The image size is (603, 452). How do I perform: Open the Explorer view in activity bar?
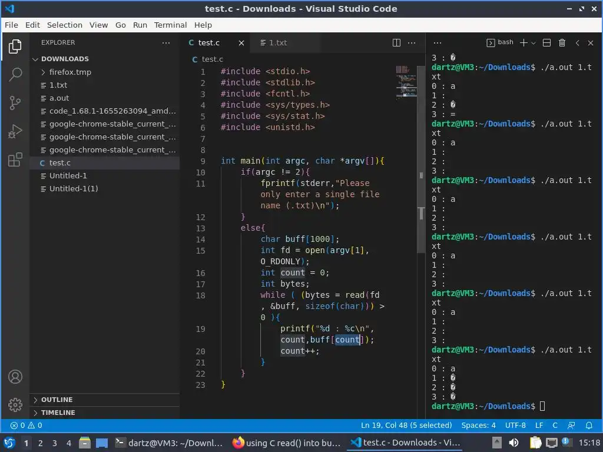click(x=15, y=46)
